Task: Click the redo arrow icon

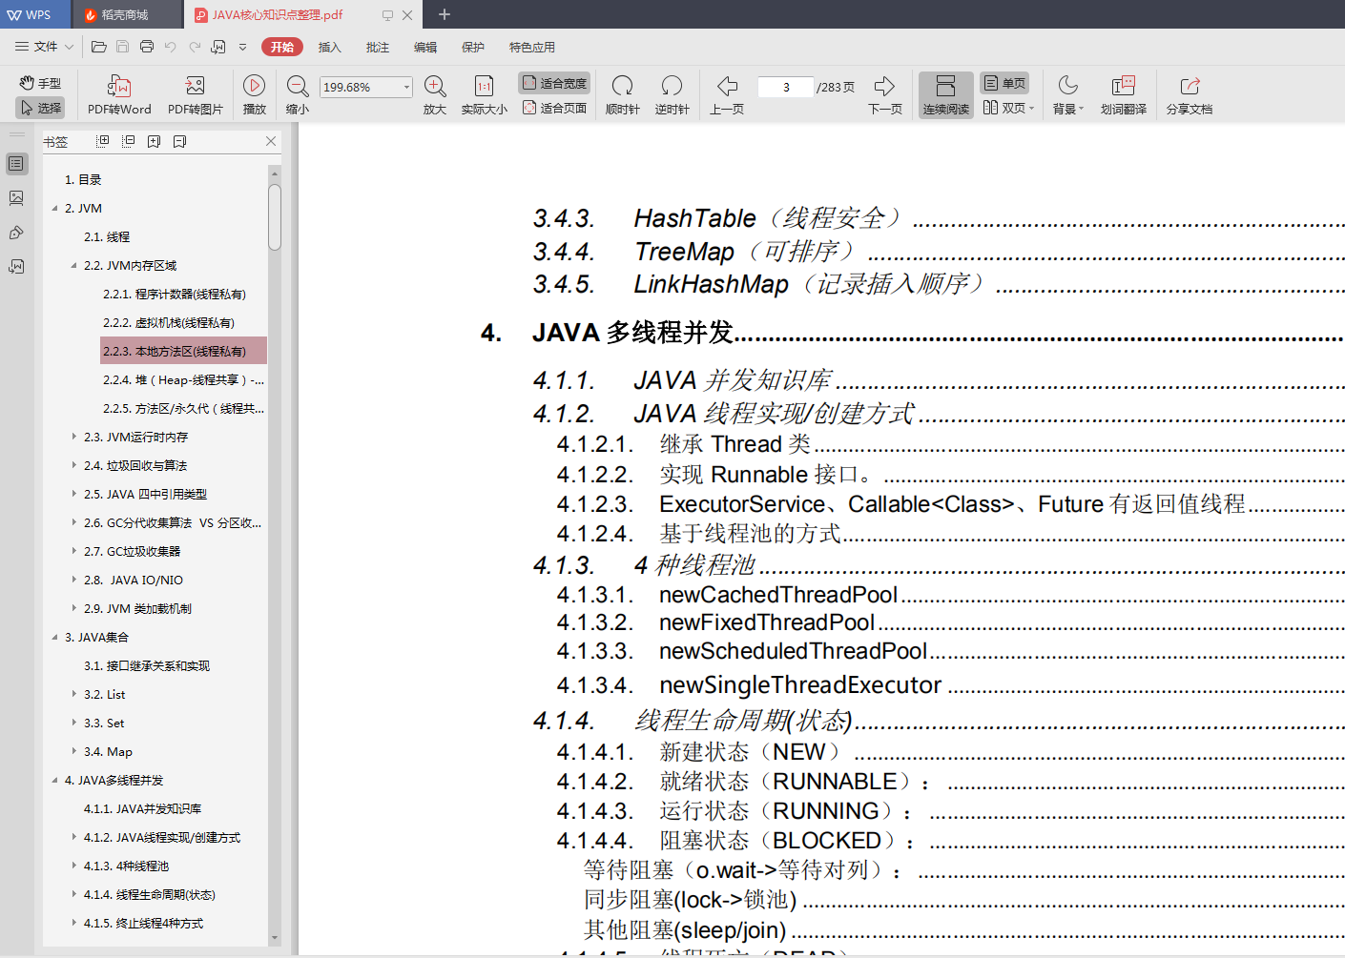Action: coord(195,47)
